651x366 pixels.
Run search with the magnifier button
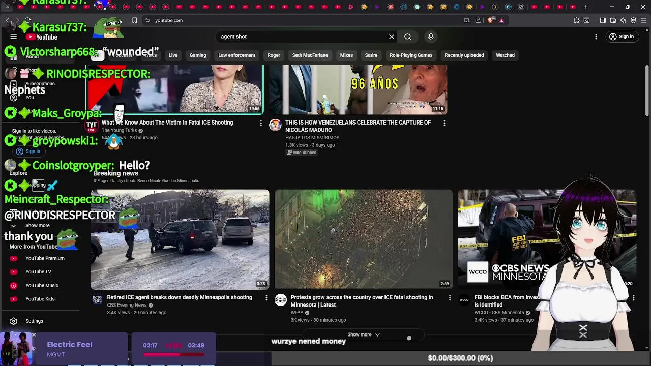(x=408, y=37)
